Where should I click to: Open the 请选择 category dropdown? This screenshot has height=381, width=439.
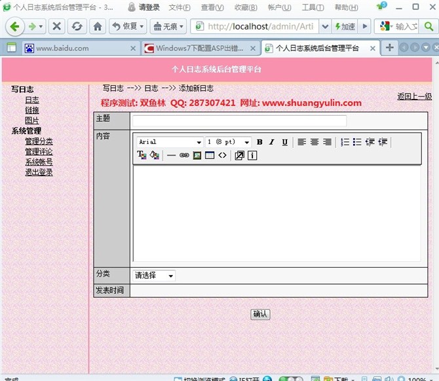pyautogui.click(x=154, y=276)
